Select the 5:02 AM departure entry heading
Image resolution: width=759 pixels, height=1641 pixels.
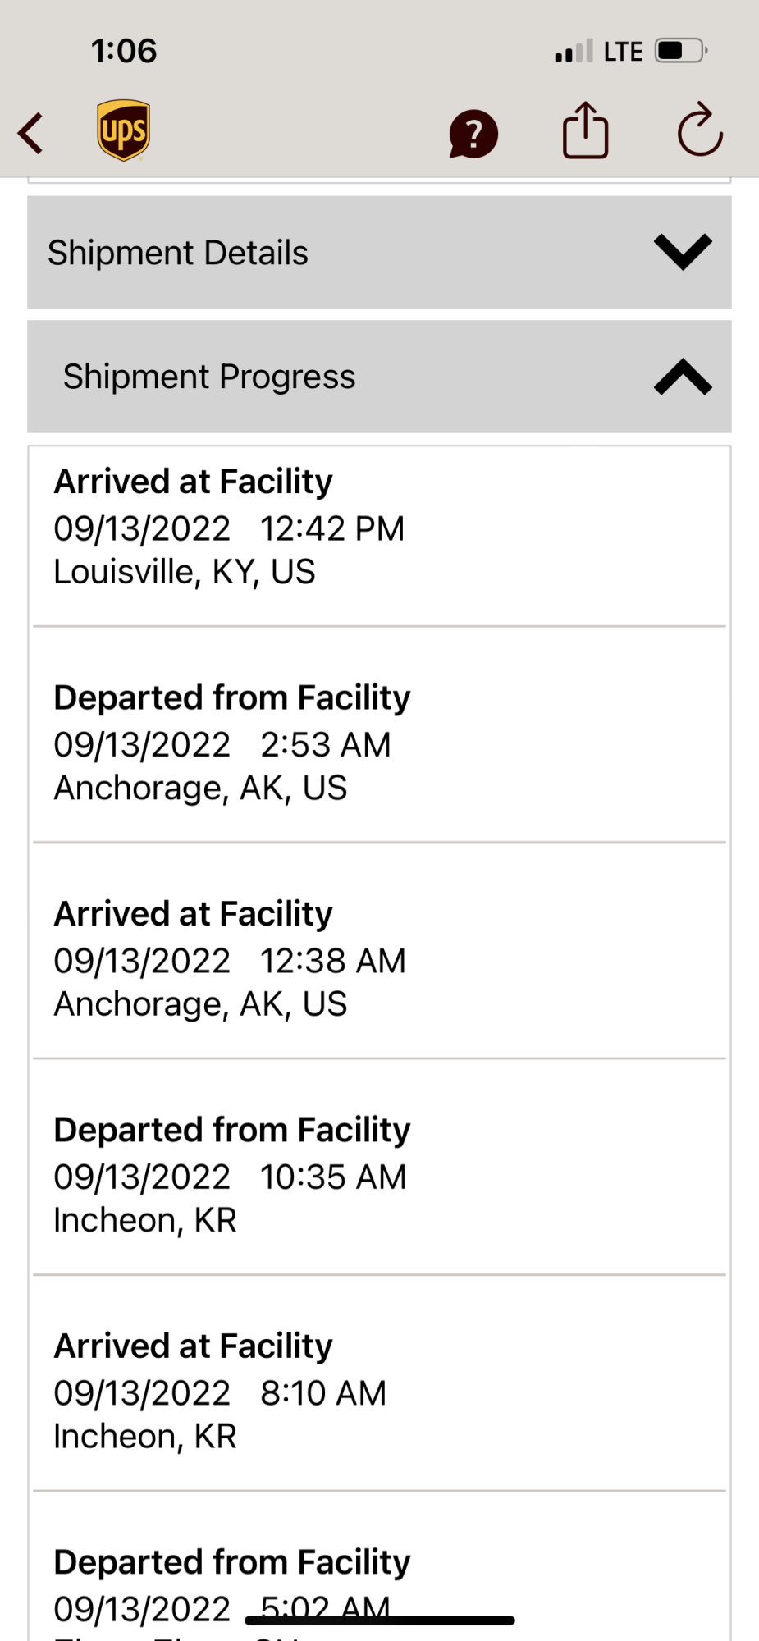pos(232,1562)
